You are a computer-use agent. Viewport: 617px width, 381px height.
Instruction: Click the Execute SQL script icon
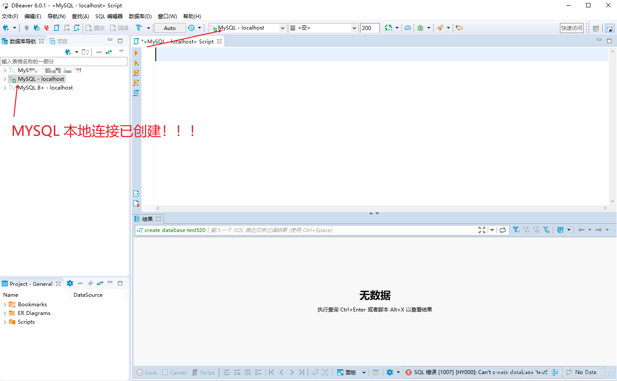[x=136, y=73]
